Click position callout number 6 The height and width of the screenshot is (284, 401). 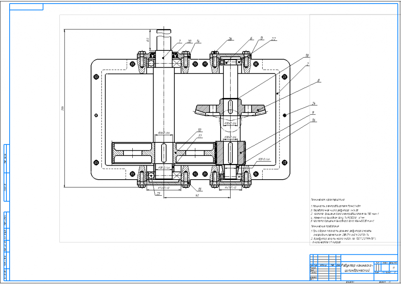click(251, 38)
